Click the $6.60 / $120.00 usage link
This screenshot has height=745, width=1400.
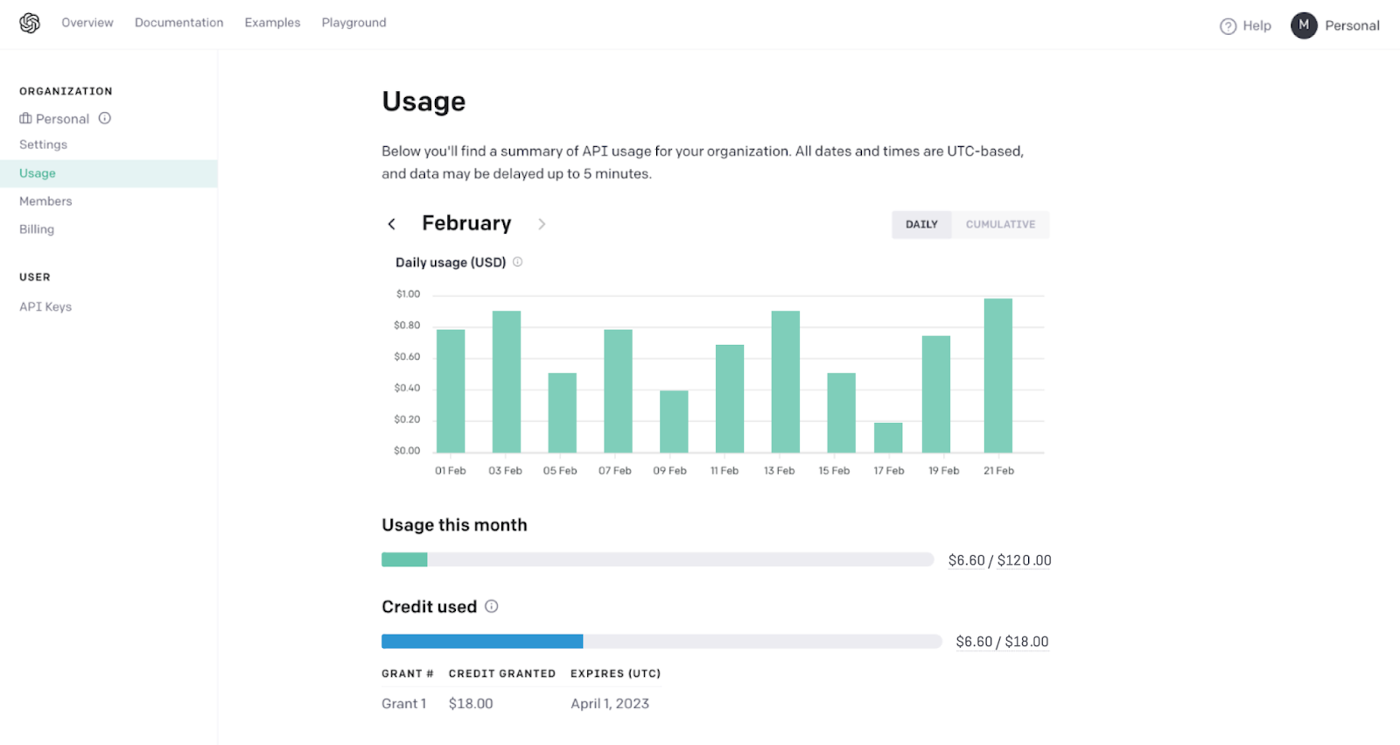point(999,559)
